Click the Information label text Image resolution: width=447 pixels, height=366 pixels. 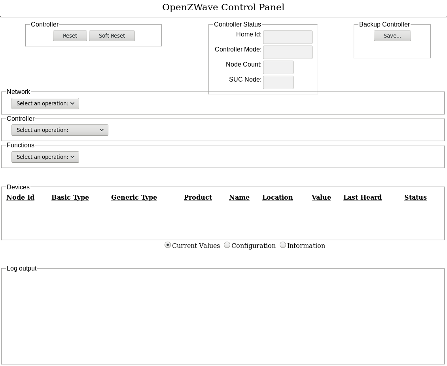(306, 246)
